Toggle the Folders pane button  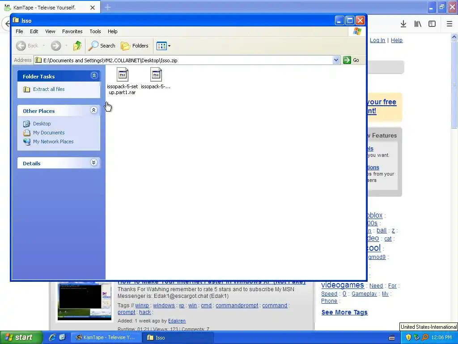[x=135, y=46]
